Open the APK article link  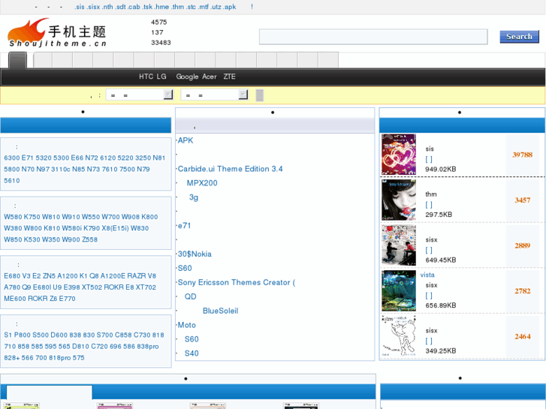[x=186, y=140]
